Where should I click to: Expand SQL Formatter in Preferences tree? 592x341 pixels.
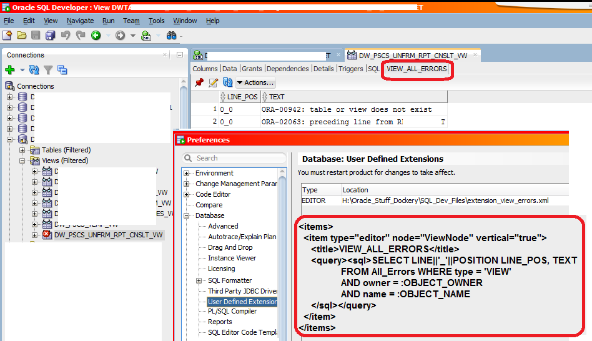coord(199,280)
